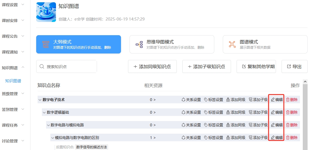Select 大纲模式 view
Screen dimensions: 309x150
tap(79, 44)
